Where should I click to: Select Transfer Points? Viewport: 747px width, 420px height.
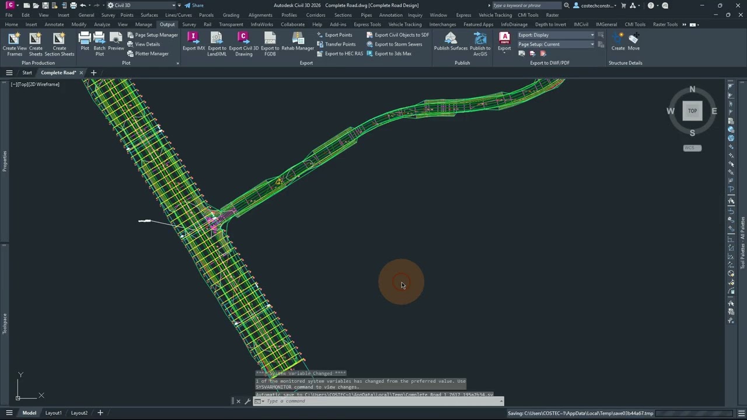pyautogui.click(x=336, y=44)
